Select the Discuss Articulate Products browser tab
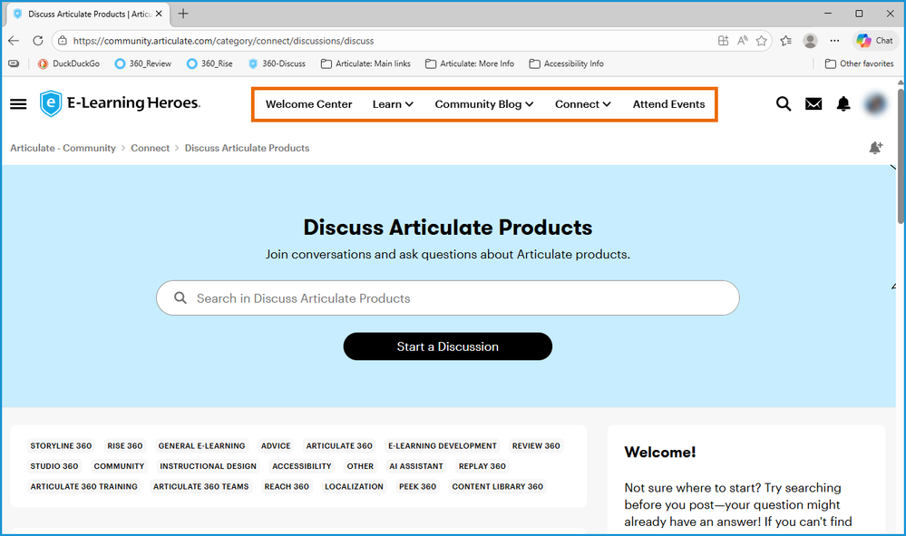This screenshot has width=906, height=536. tap(88, 14)
